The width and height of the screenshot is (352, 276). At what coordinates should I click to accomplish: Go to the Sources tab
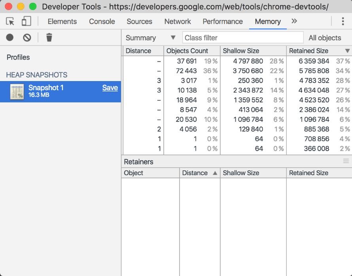tap(139, 21)
